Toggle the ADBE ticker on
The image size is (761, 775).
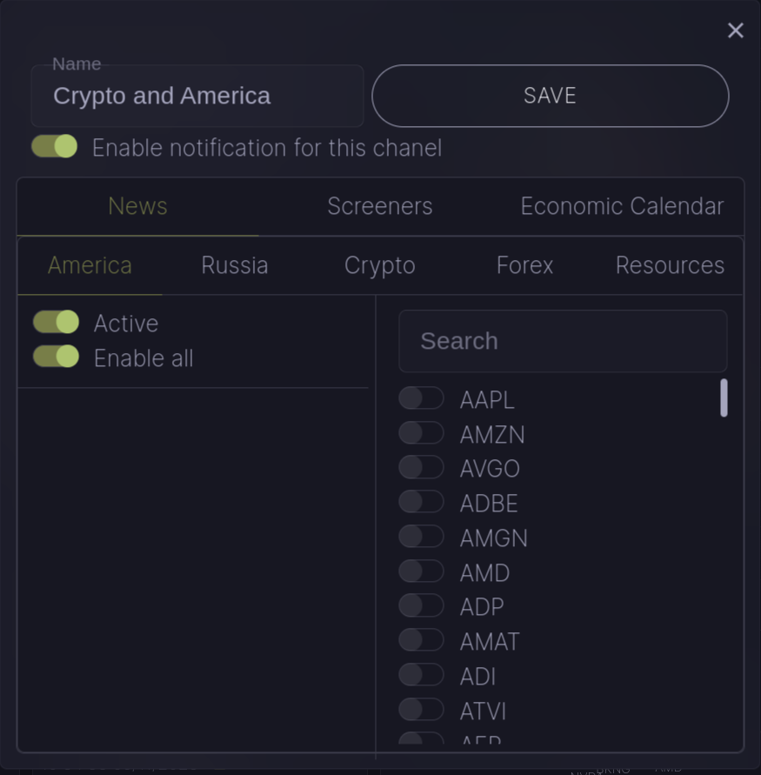click(421, 502)
